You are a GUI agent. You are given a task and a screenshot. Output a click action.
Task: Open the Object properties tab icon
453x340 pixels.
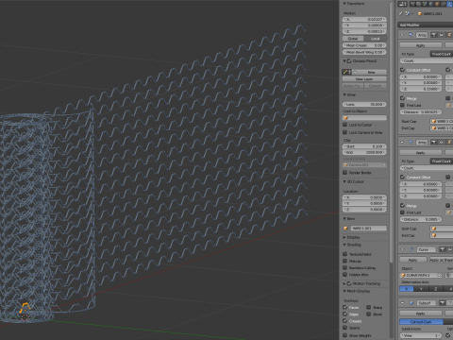click(437, 4)
